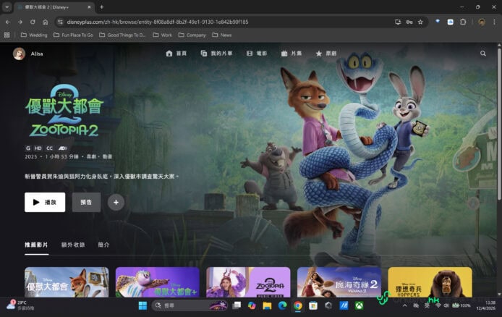Open the weather widget showing 29°C
This screenshot has width=502, height=317.
tap(20, 305)
